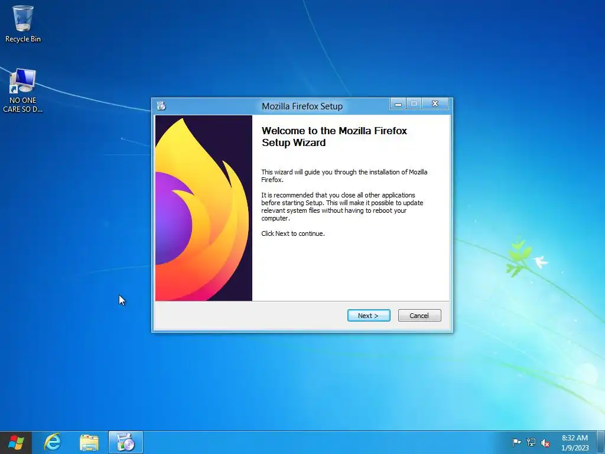The height and width of the screenshot is (454, 605).
Task: Cancel the Mozilla Firefox Setup wizard
Action: pyautogui.click(x=419, y=316)
